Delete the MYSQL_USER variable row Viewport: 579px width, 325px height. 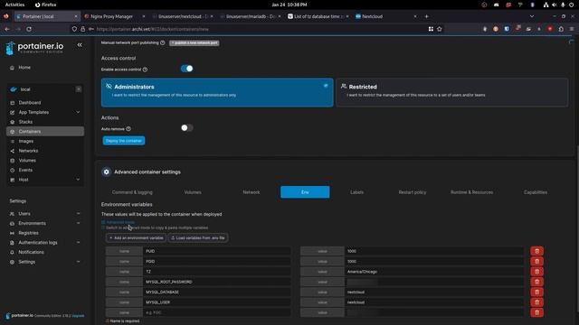click(x=536, y=302)
